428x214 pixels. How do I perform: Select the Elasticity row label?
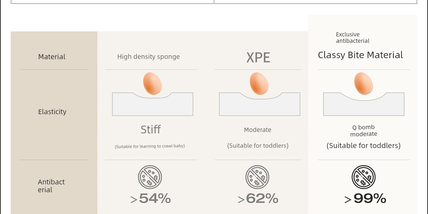[x=52, y=112]
